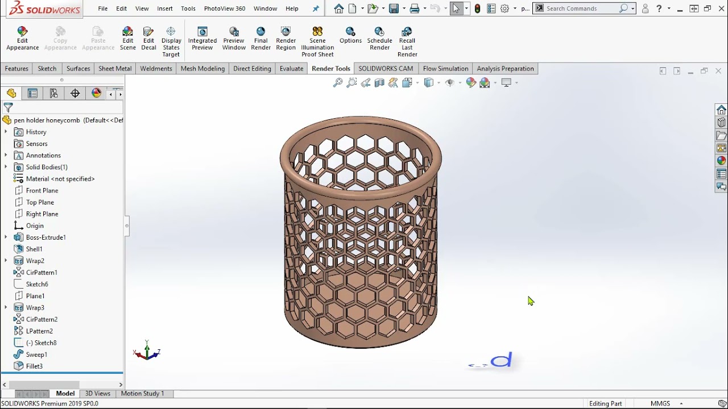728x409 pixels.
Task: Open the Search Commands dropdown arrow
Action: 633,9
